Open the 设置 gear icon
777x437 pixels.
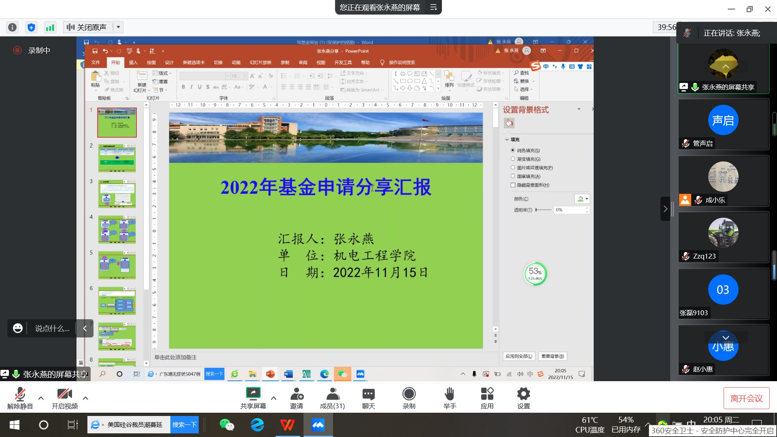coord(523,394)
